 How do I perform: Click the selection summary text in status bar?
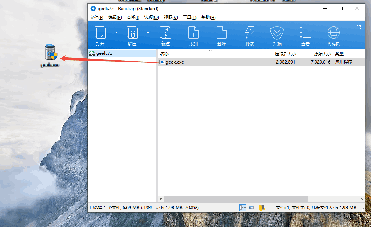pos(144,208)
